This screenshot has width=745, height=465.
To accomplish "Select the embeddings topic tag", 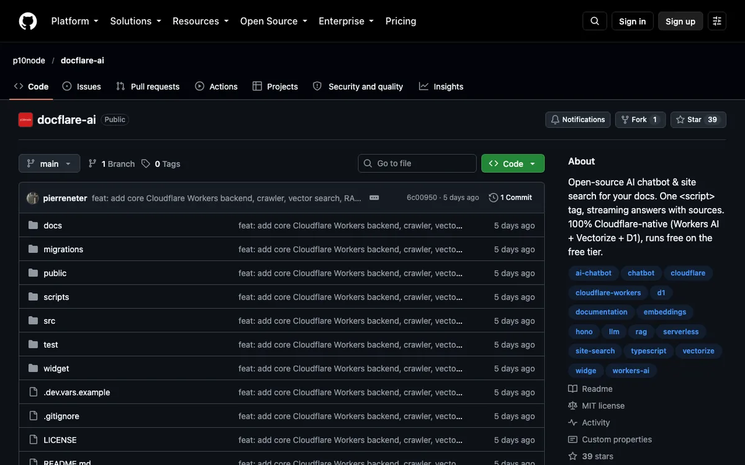I will (665, 312).
